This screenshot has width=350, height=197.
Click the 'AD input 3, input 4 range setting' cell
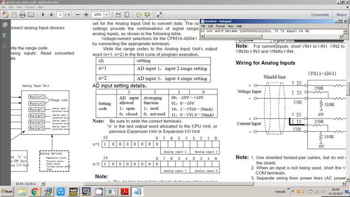click(172, 78)
